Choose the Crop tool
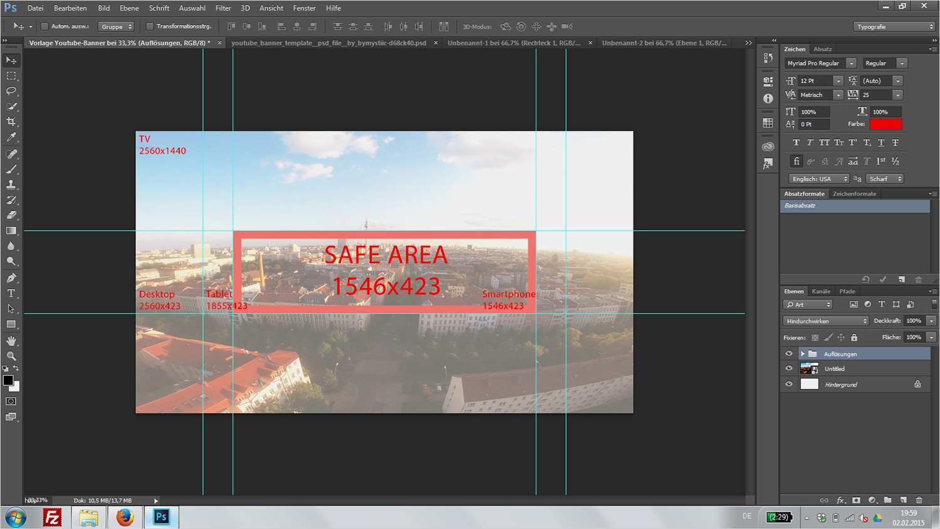This screenshot has width=940, height=529. (11, 122)
